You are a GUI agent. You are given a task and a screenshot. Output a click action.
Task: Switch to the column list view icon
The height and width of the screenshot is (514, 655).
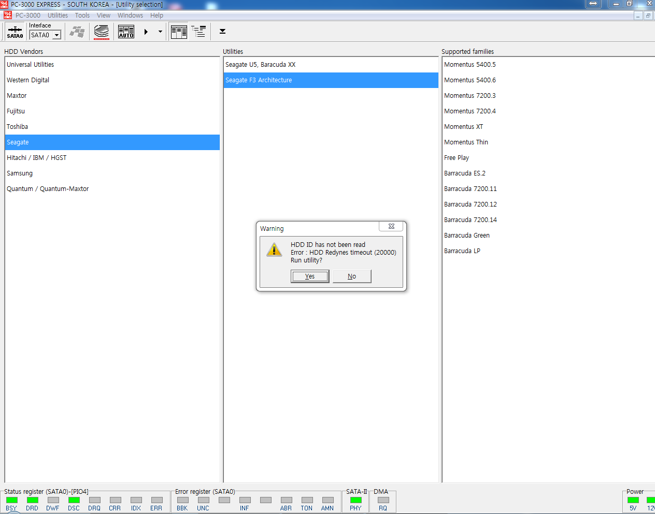[179, 32]
